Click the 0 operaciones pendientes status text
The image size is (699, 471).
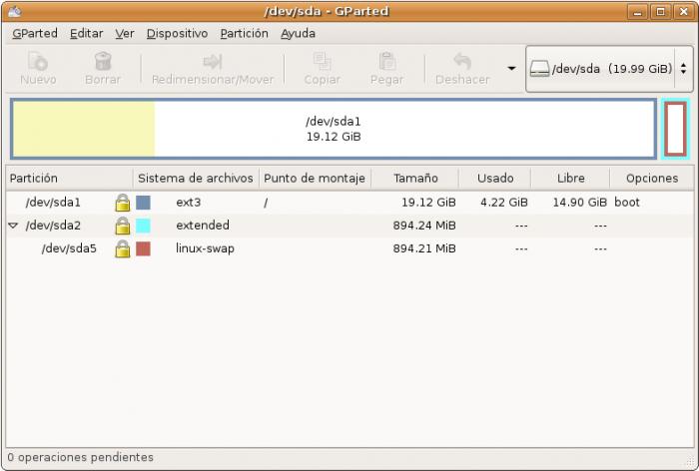tap(80, 458)
